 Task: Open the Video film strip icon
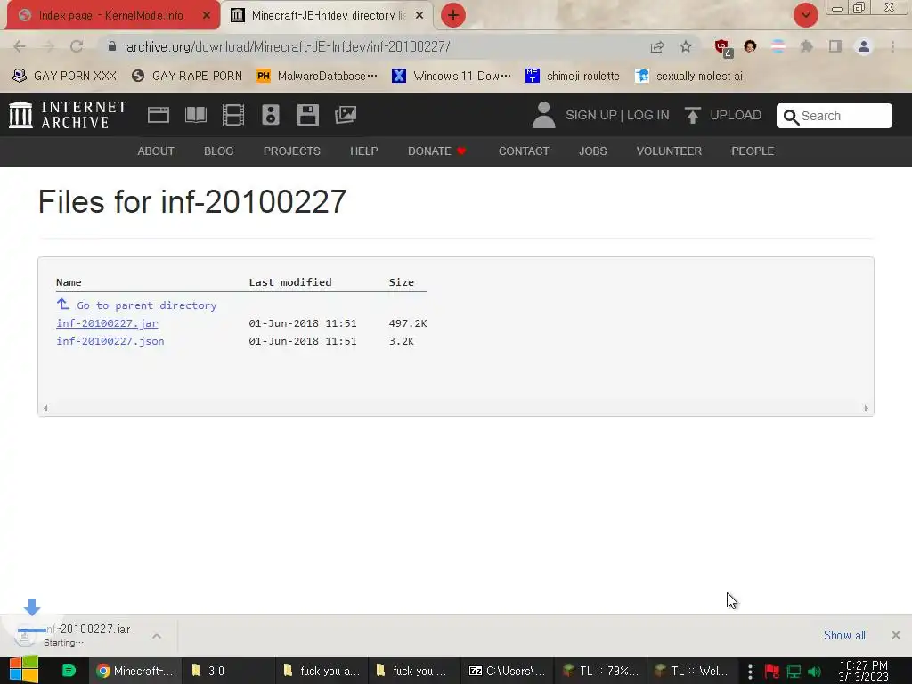232,115
